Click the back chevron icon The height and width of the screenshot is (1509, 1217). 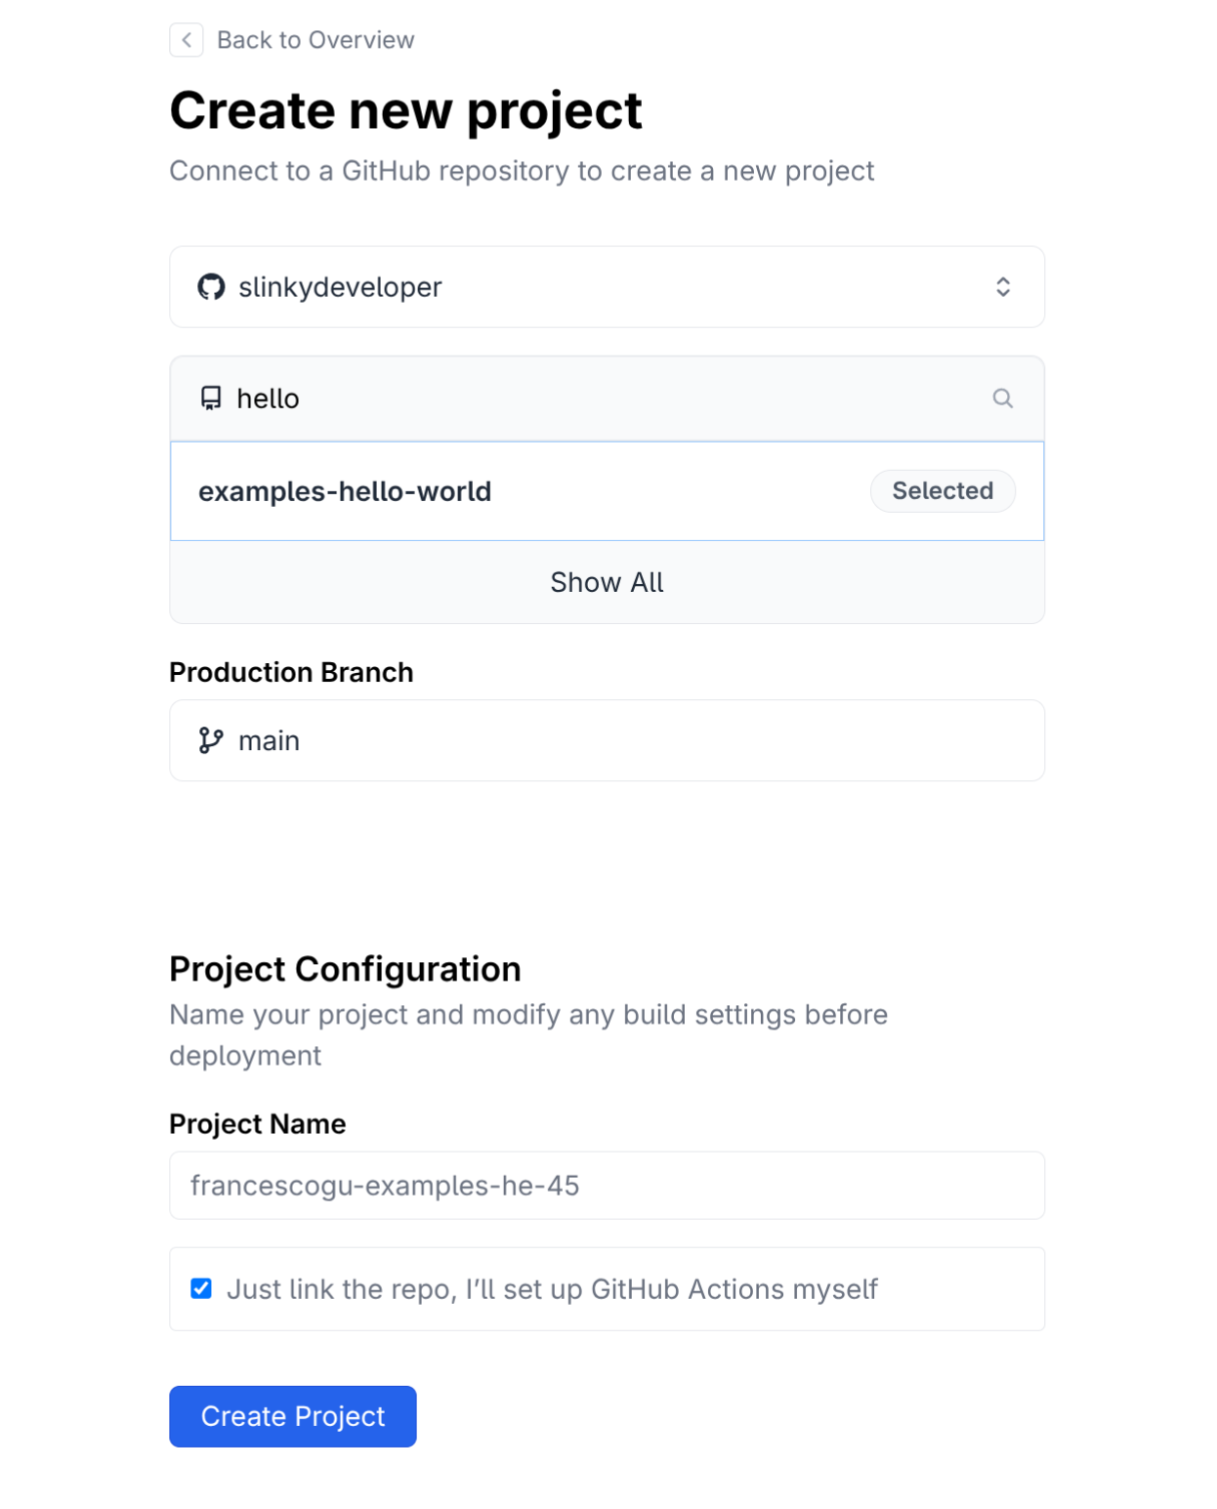(187, 40)
